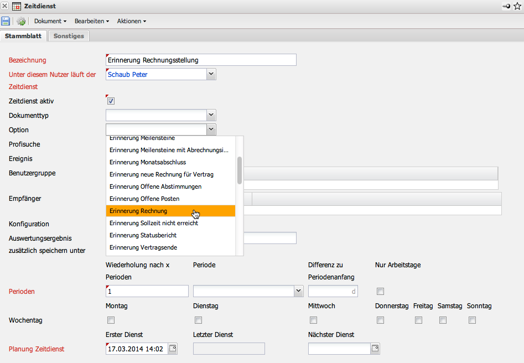Uncheck the Zeitdienst aktiv checkbox
The height and width of the screenshot is (363, 524).
(x=111, y=101)
